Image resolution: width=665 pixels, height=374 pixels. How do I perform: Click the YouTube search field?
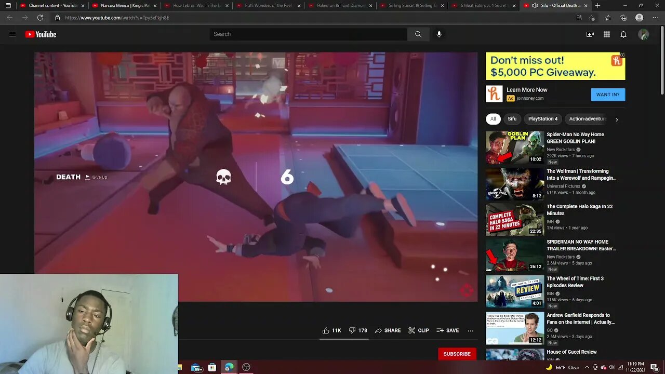(309, 34)
